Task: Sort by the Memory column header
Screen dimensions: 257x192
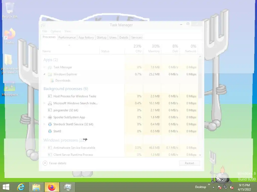Action: coord(152,49)
